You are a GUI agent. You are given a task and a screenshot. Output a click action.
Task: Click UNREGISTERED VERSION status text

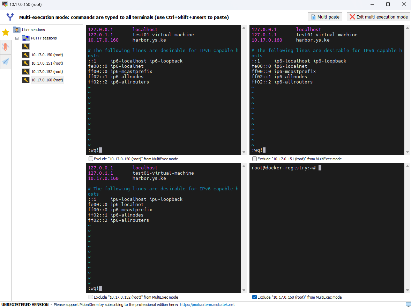25,304
